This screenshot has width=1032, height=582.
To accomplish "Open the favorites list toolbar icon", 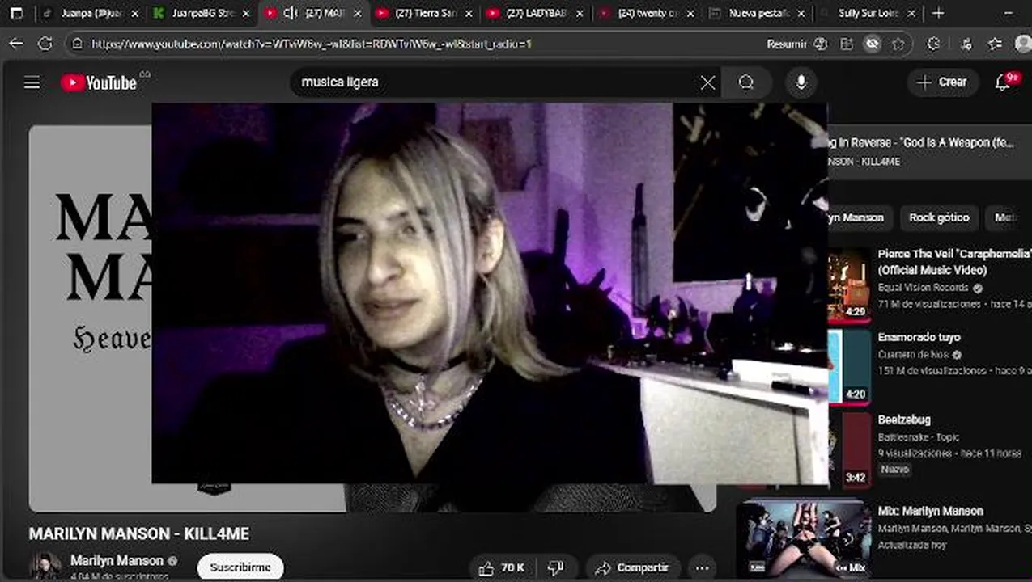I will pos(996,44).
